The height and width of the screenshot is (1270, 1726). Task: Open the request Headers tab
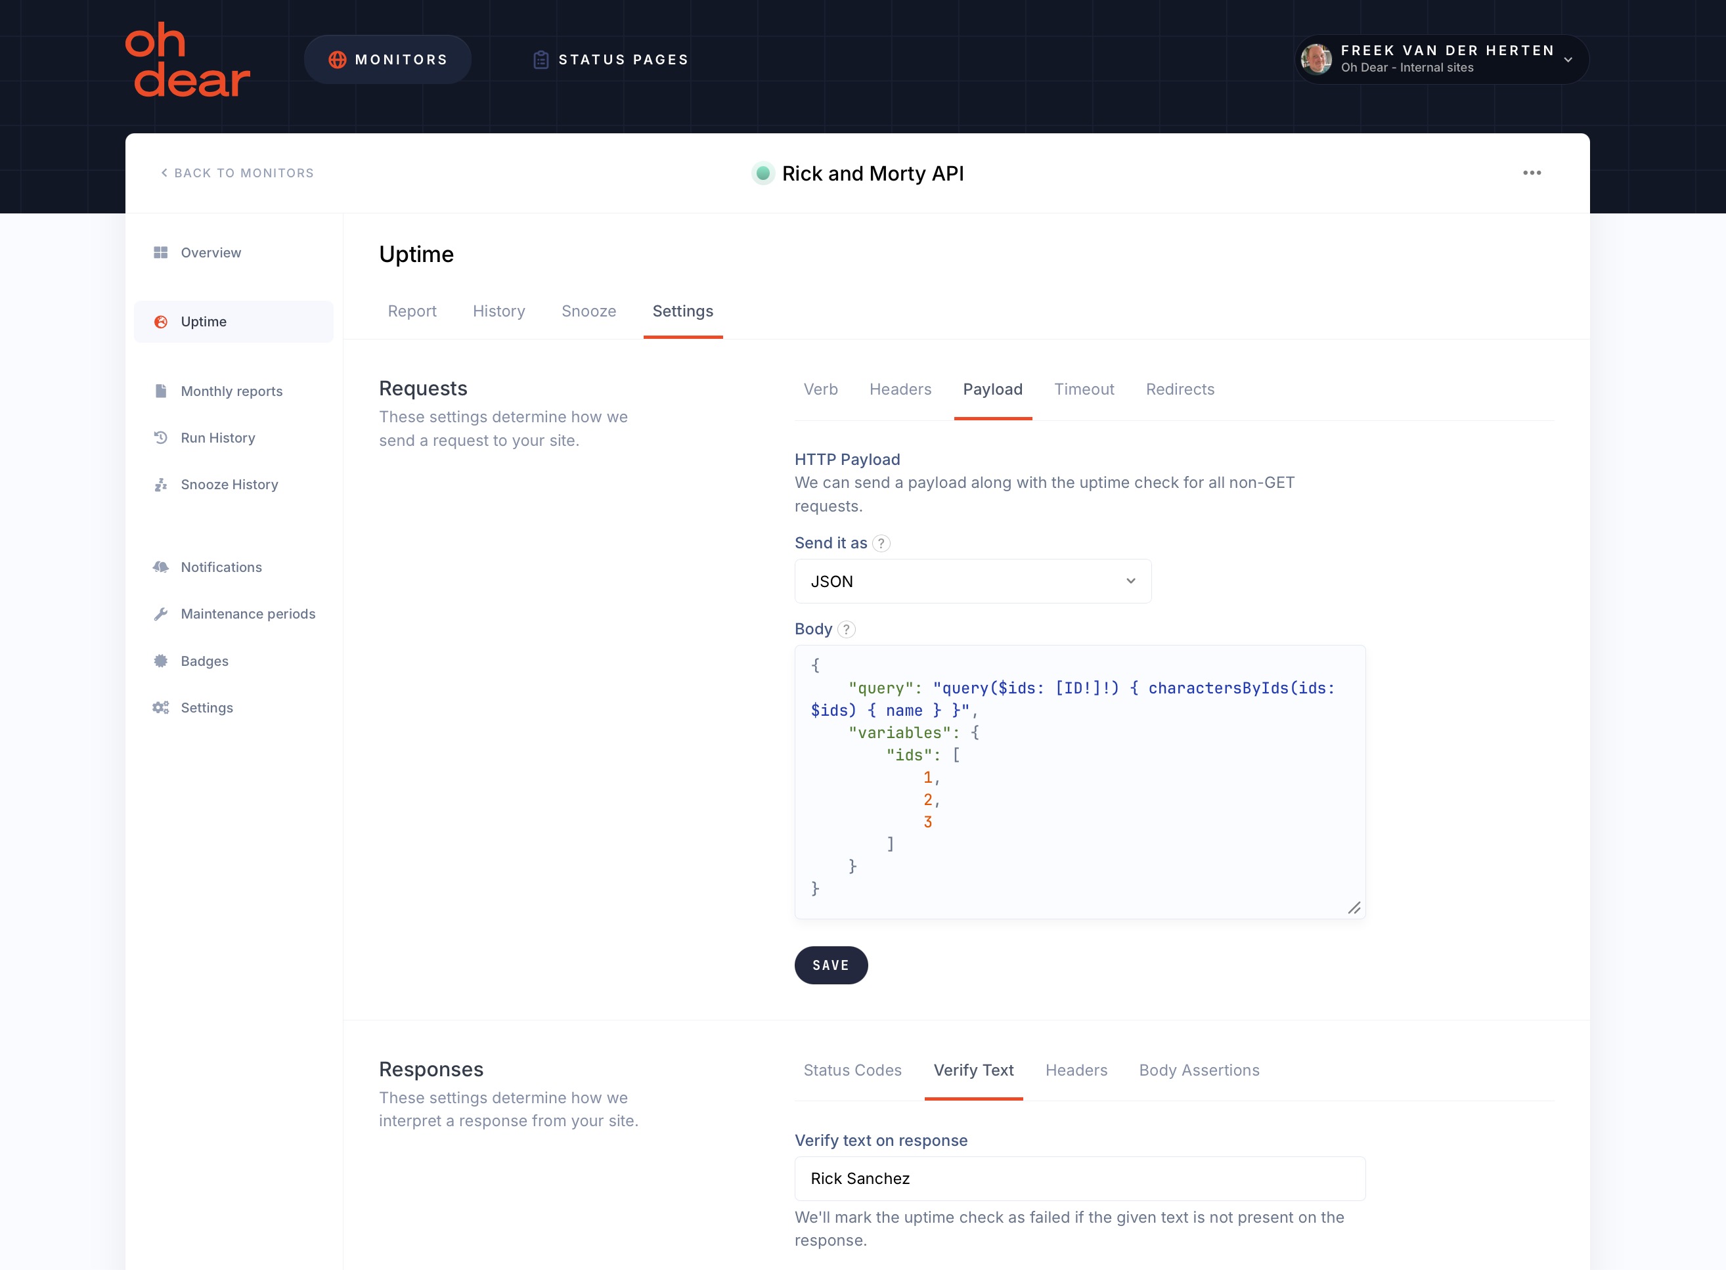click(900, 390)
